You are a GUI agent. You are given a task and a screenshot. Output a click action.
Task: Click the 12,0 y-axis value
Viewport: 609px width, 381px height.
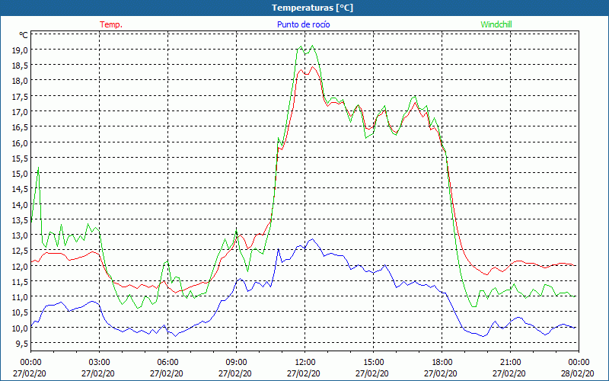pos(21,266)
